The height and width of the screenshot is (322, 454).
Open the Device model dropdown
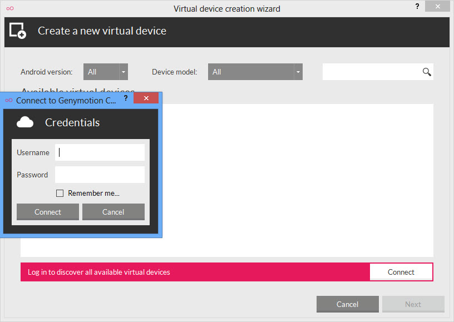click(x=255, y=72)
